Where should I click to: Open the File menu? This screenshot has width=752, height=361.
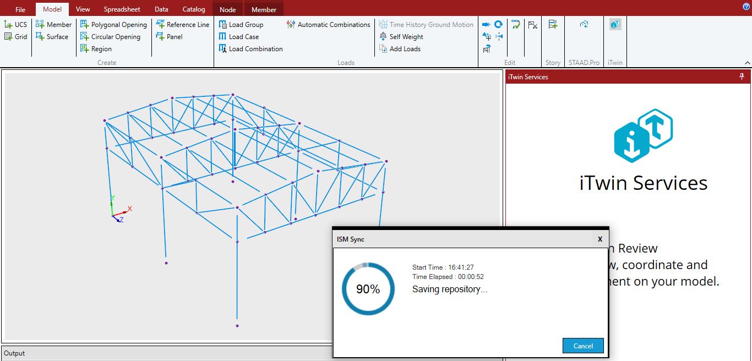(x=20, y=9)
